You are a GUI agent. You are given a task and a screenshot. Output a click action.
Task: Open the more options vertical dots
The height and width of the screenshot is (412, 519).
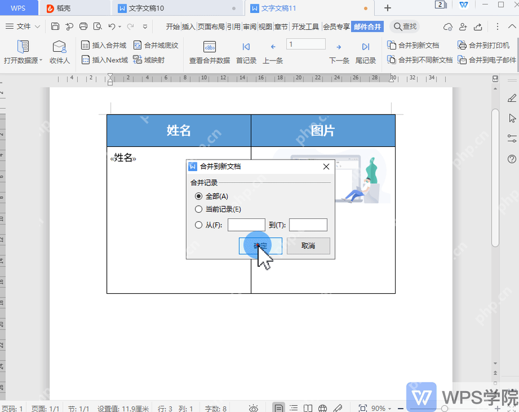click(x=497, y=27)
